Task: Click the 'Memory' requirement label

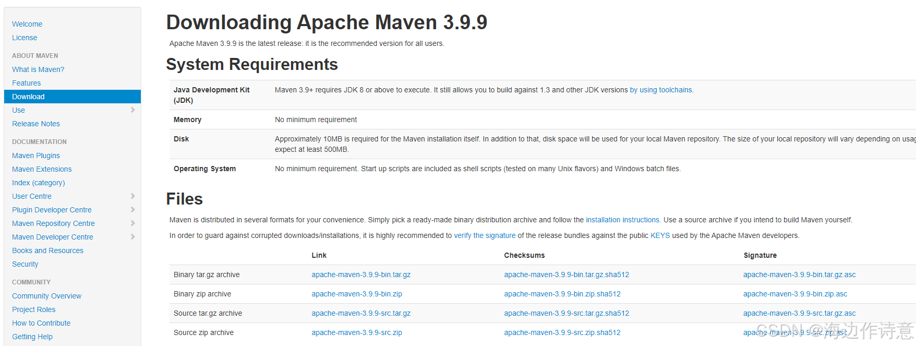Action: pos(187,120)
